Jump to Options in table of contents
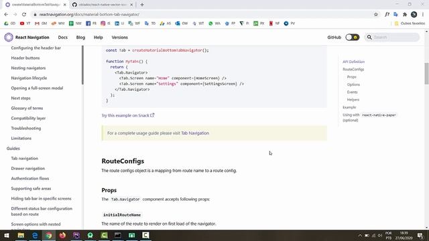The height and width of the screenshot is (241, 429). pos(353,85)
